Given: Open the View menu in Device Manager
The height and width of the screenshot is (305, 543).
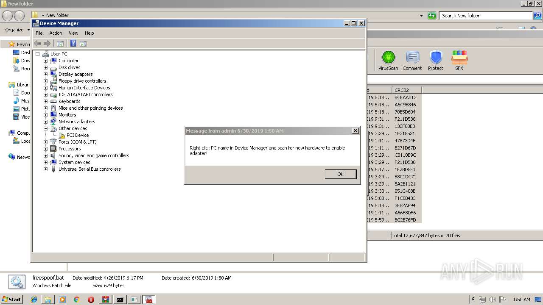Looking at the screenshot, I should pos(73,33).
